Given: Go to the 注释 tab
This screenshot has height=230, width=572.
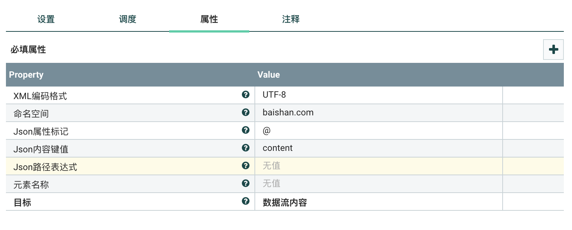Looking at the screenshot, I should click(x=291, y=19).
